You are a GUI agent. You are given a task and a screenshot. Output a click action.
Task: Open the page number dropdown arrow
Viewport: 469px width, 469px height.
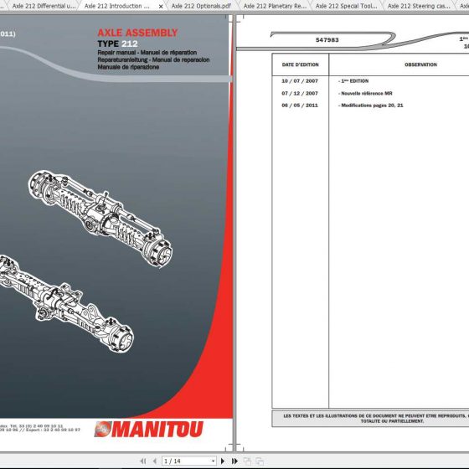pyautogui.click(x=213, y=461)
